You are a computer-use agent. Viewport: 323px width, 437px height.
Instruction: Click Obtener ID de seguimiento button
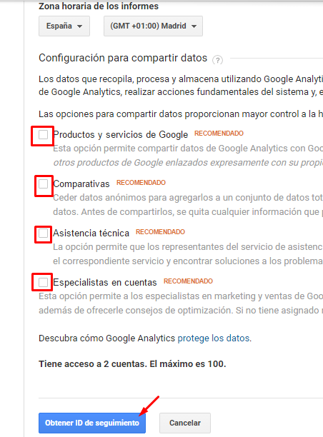pos(92,423)
